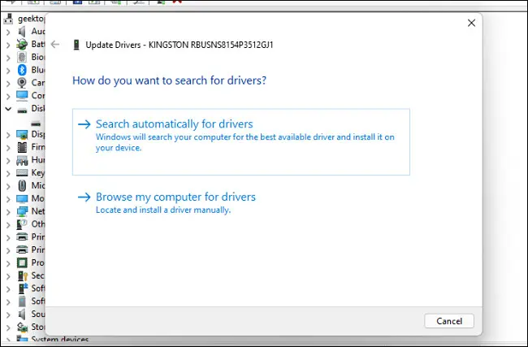Click the Security devices key icon

coord(22,276)
